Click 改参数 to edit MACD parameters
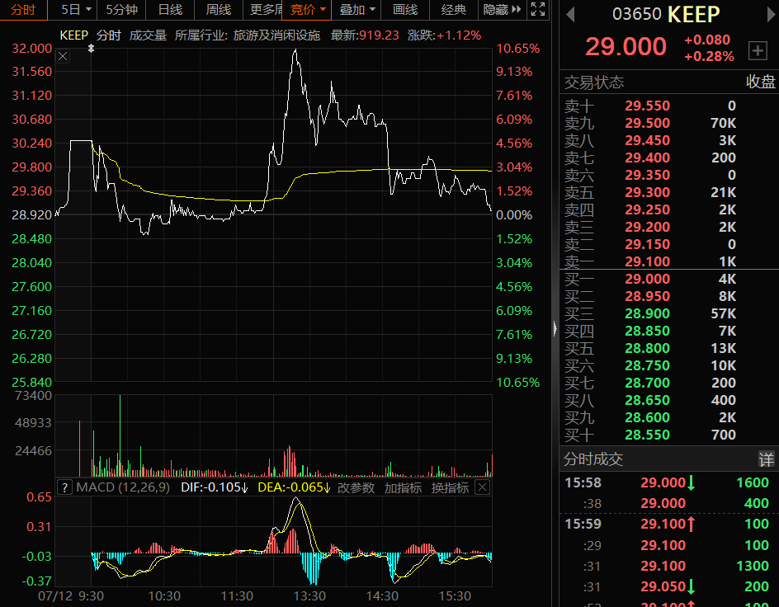Viewport: 779px width, 607px height. pos(356,487)
